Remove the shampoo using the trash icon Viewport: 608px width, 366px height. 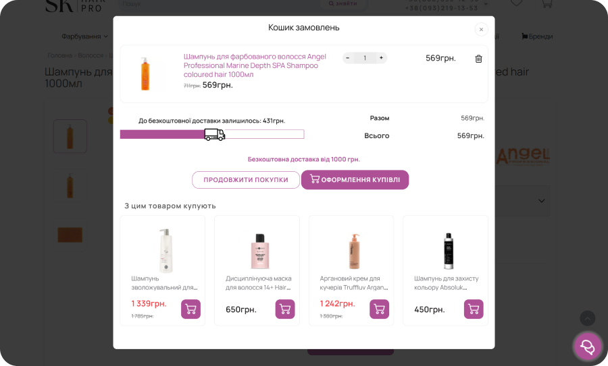click(x=478, y=59)
